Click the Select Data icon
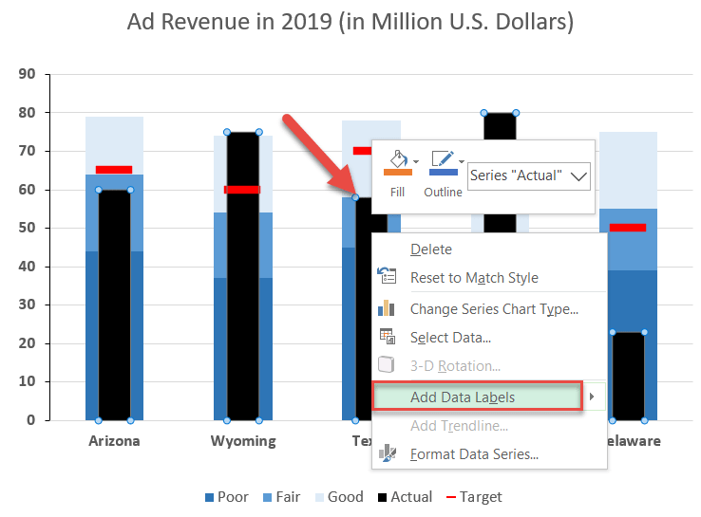The height and width of the screenshot is (517, 701). tap(387, 337)
